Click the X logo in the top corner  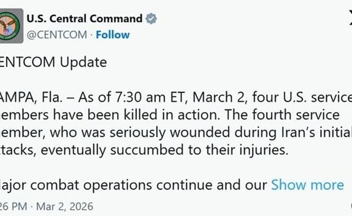point(350,20)
